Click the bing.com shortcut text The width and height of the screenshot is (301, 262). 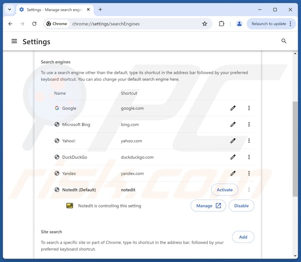[130, 125]
